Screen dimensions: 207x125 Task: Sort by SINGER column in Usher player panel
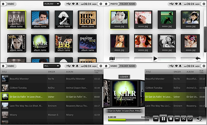(x=177, y=72)
